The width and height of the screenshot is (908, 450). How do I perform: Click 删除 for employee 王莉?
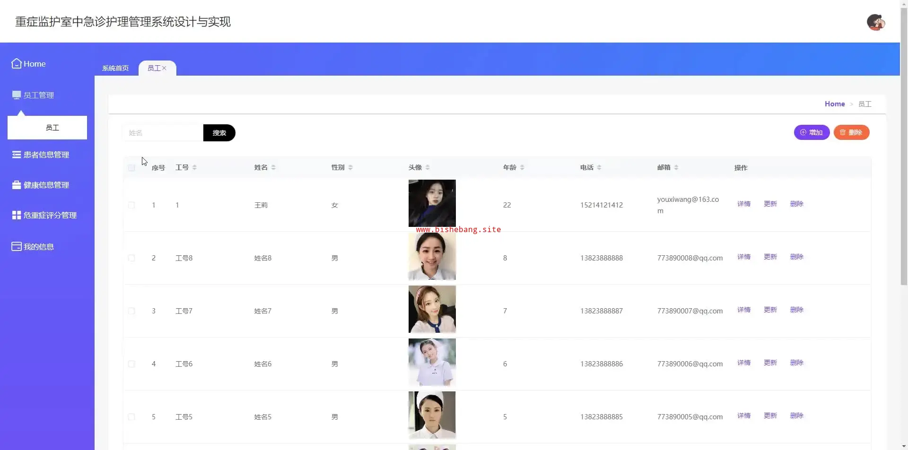pyautogui.click(x=797, y=204)
